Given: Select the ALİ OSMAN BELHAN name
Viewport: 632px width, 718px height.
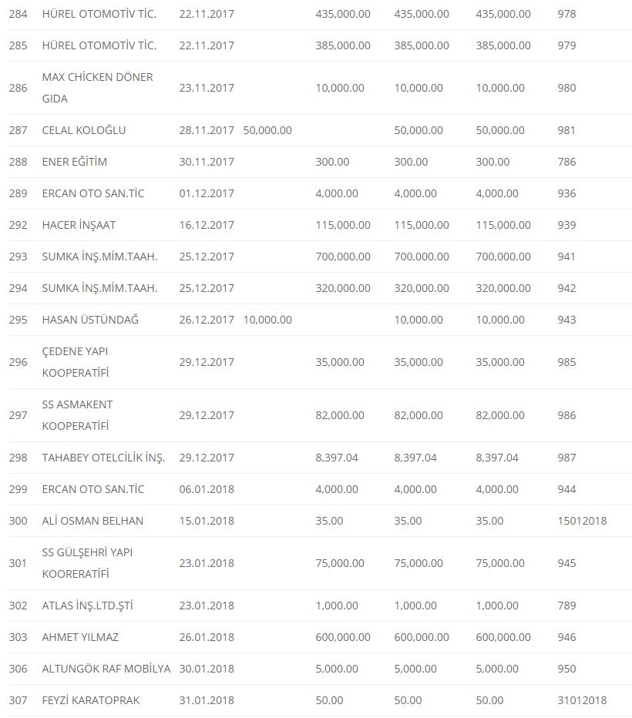Looking at the screenshot, I should point(92,521).
